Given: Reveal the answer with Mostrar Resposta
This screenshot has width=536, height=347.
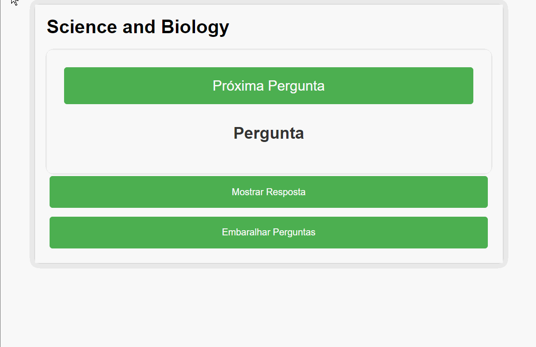Looking at the screenshot, I should (268, 192).
